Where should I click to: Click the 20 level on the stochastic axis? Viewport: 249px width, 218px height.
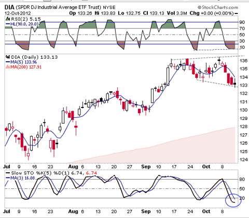(x=242, y=198)
